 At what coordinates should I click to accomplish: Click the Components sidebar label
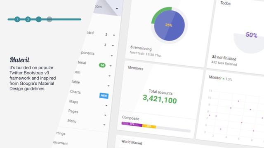click(x=87, y=53)
